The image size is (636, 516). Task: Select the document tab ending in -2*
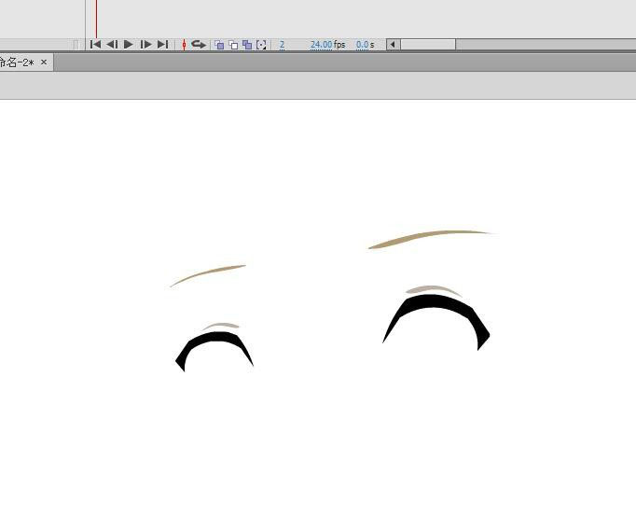pyautogui.click(x=17, y=63)
